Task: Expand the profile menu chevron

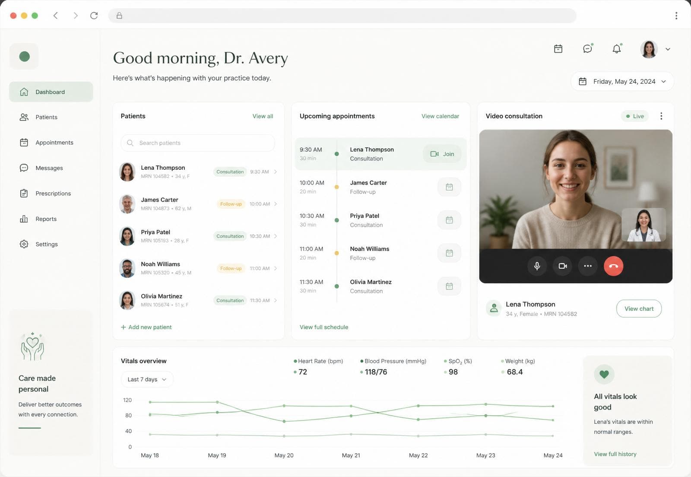Action: click(668, 49)
